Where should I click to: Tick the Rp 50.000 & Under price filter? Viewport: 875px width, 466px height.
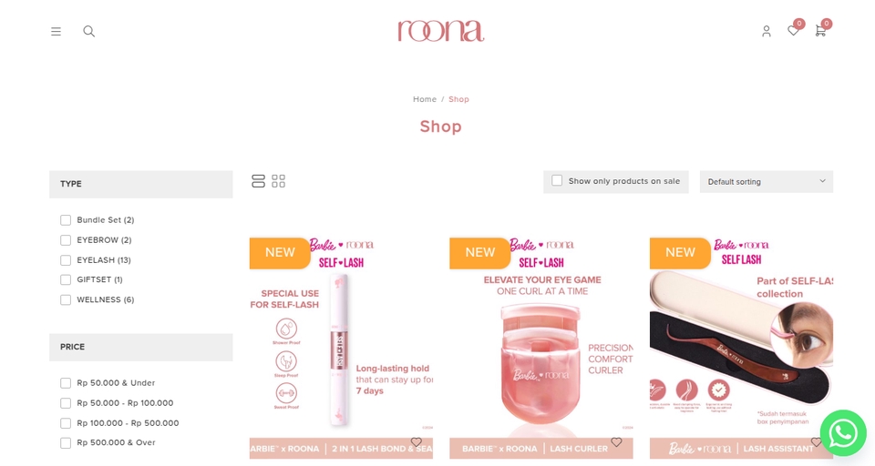click(66, 383)
